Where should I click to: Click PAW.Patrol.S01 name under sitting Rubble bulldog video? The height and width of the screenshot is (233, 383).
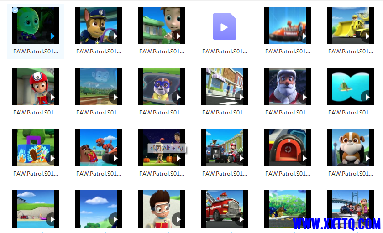[351, 174]
